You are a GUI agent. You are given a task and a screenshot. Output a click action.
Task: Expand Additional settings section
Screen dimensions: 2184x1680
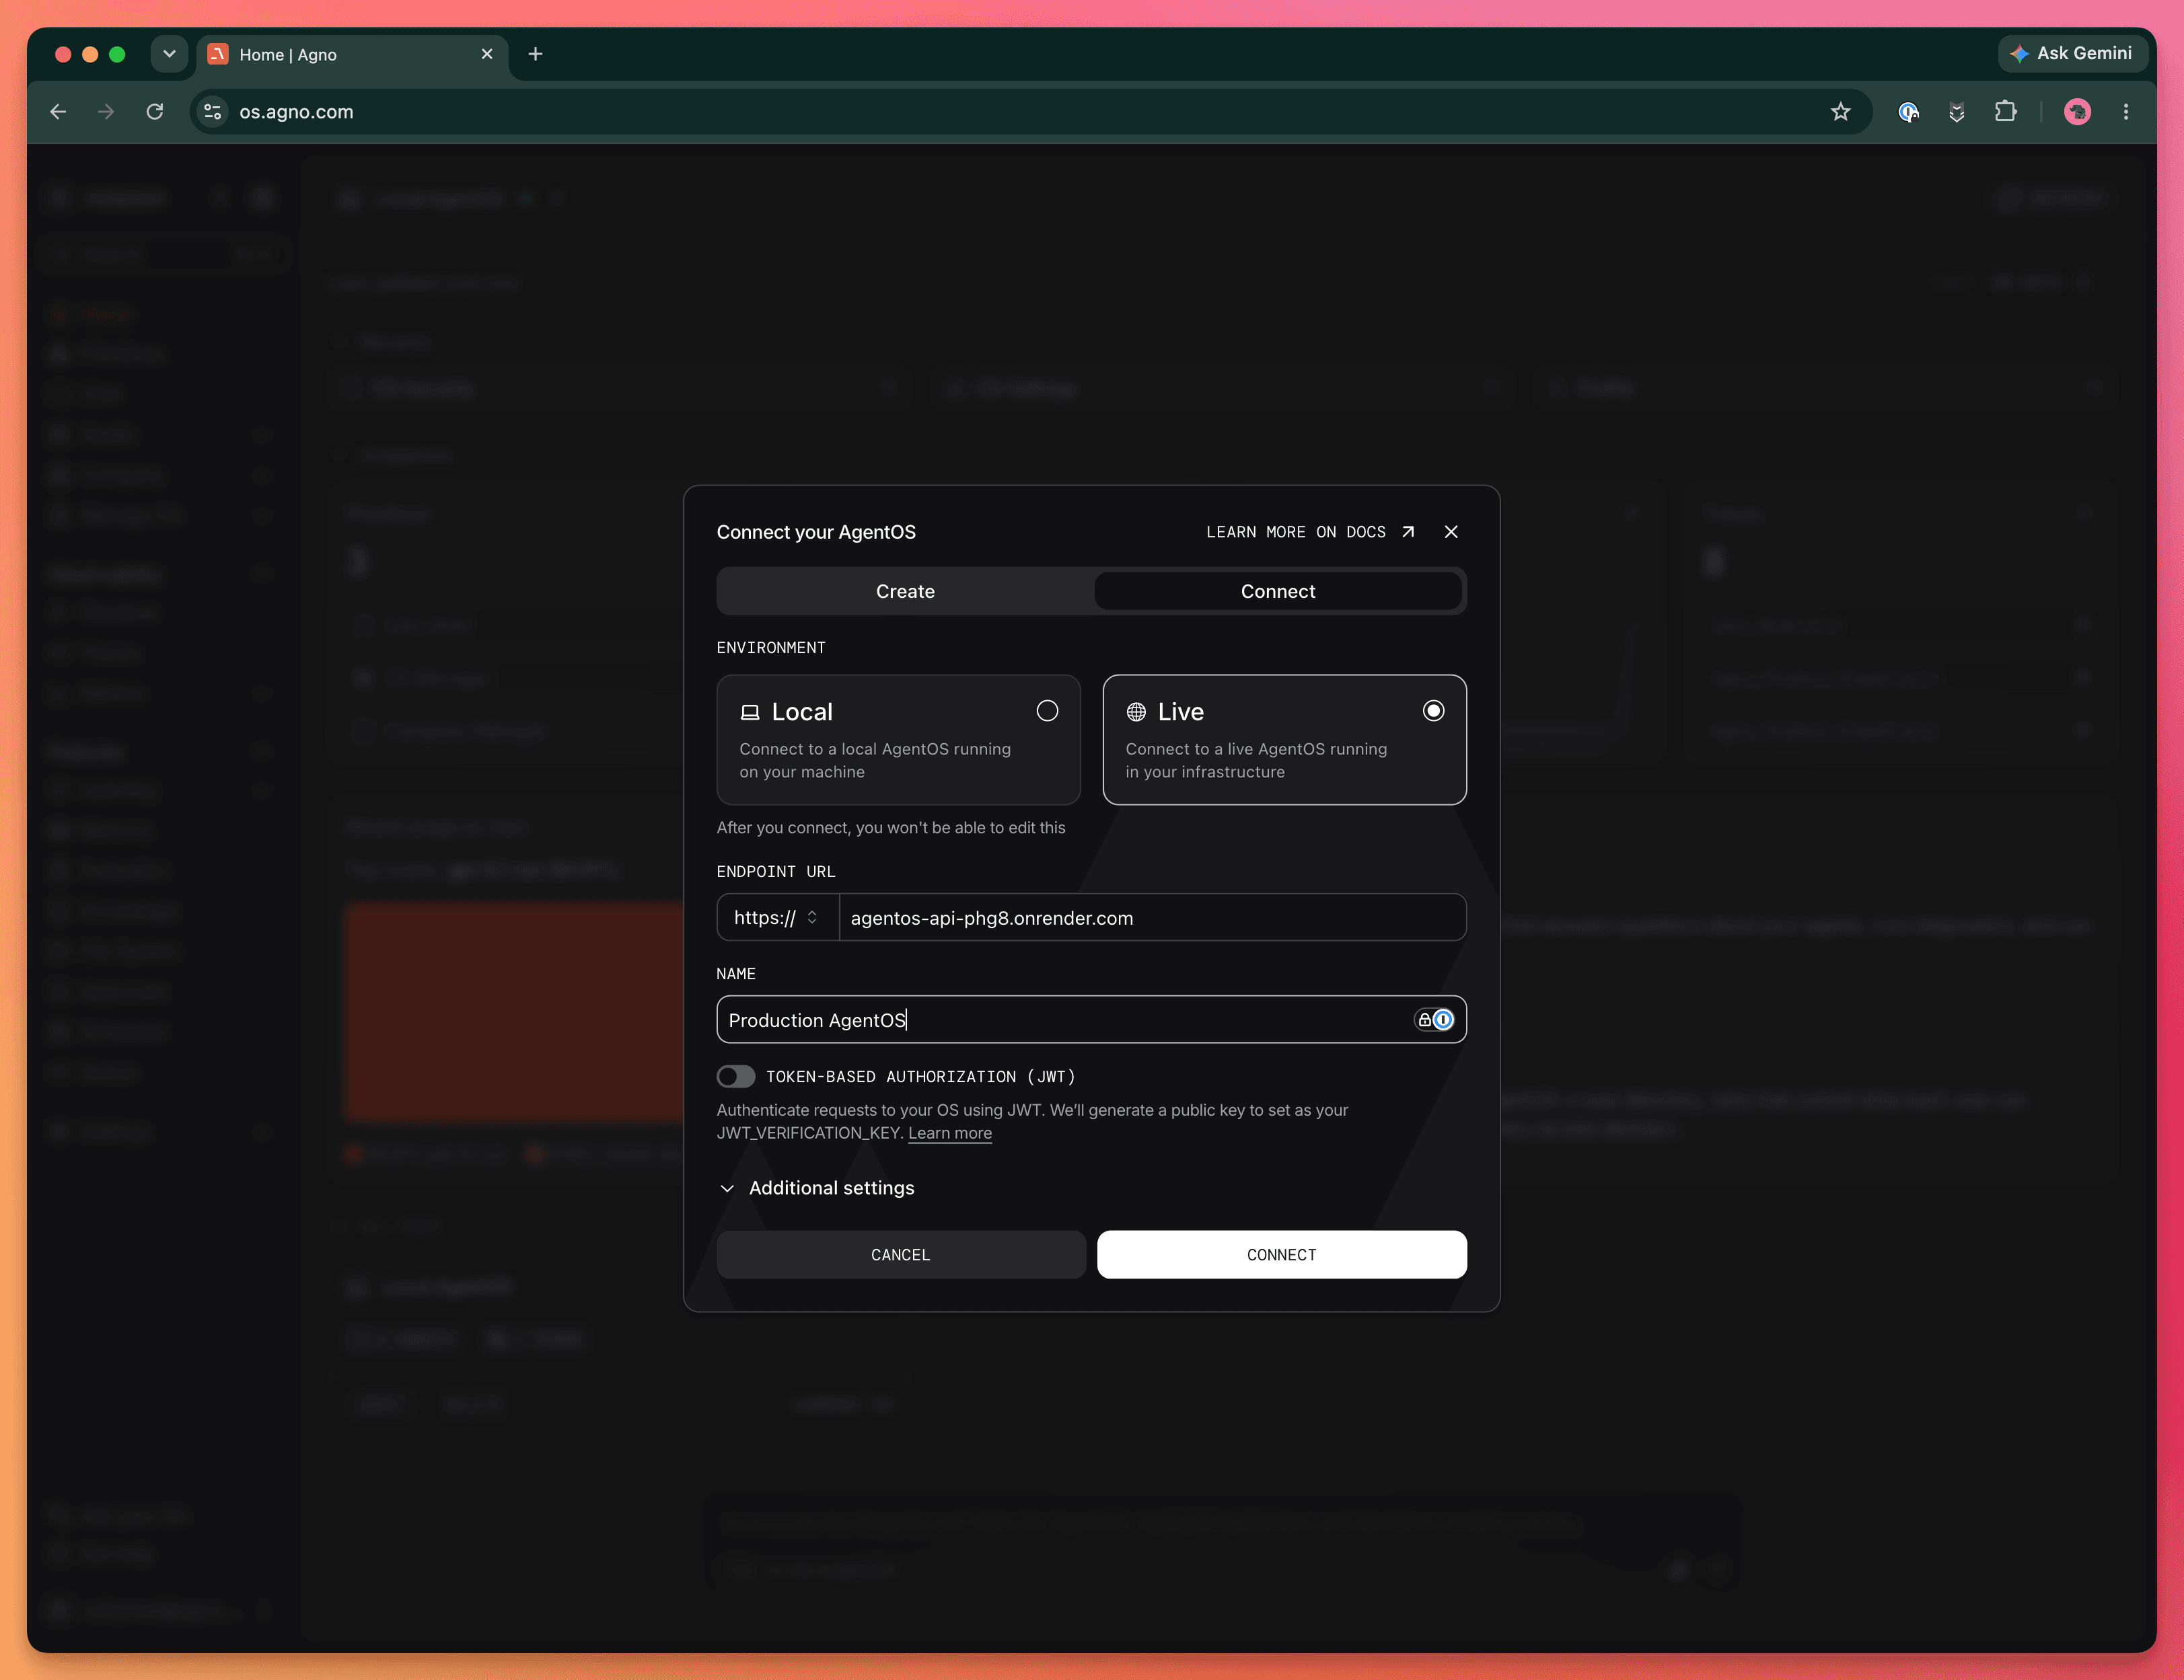click(x=816, y=1187)
